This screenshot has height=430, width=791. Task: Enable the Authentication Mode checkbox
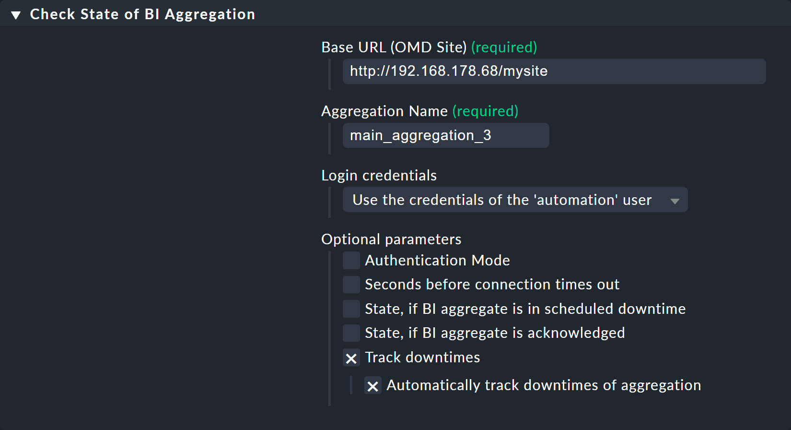(x=351, y=261)
